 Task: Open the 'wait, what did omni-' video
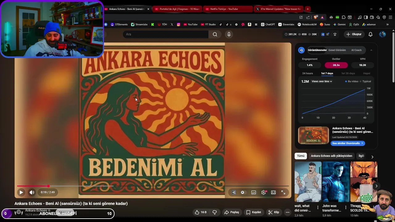pyautogui.click(x=308, y=182)
